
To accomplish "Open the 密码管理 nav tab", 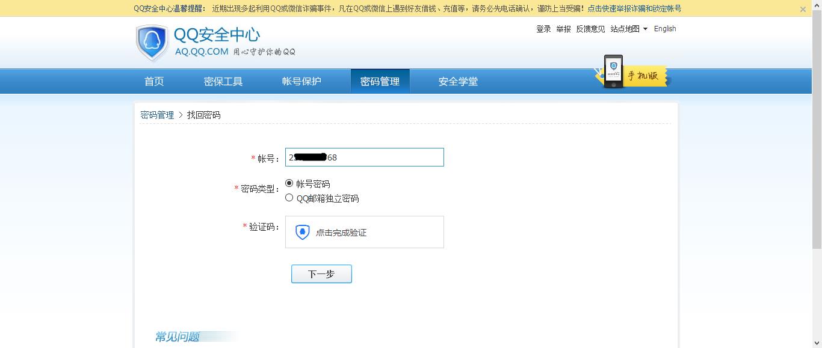I will tap(380, 81).
